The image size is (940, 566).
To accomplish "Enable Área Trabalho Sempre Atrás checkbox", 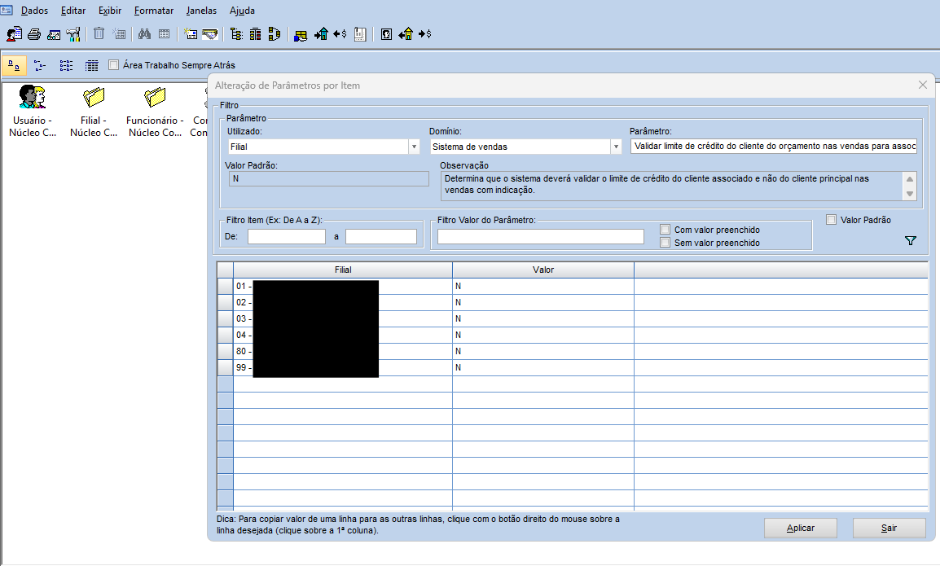I will point(114,65).
